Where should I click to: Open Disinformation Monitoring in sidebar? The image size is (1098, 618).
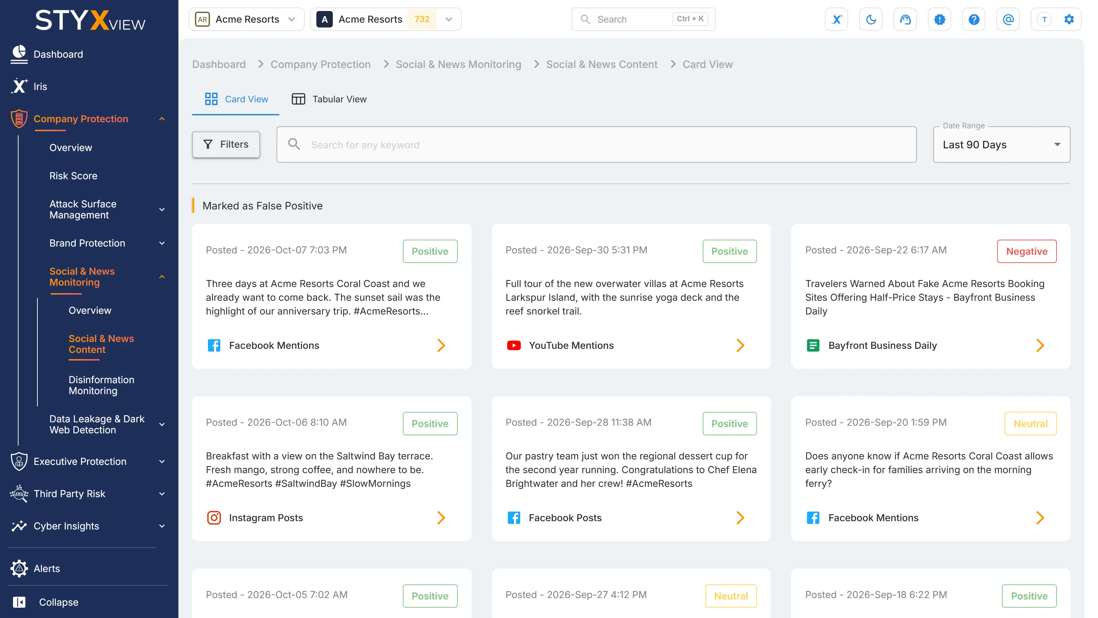102,385
